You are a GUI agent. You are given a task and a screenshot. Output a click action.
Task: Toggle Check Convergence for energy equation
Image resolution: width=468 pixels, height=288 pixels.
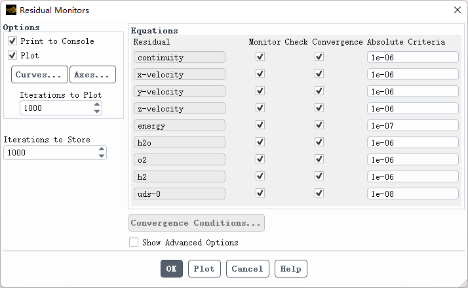pos(319,125)
